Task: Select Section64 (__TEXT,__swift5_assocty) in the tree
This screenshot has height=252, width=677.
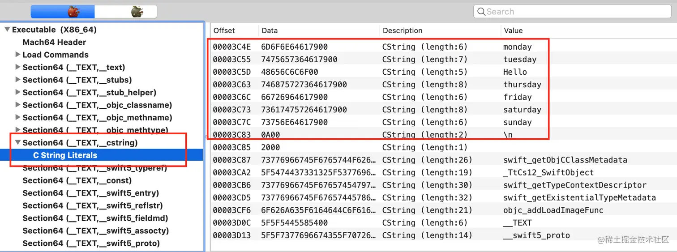Action: [x=96, y=231]
